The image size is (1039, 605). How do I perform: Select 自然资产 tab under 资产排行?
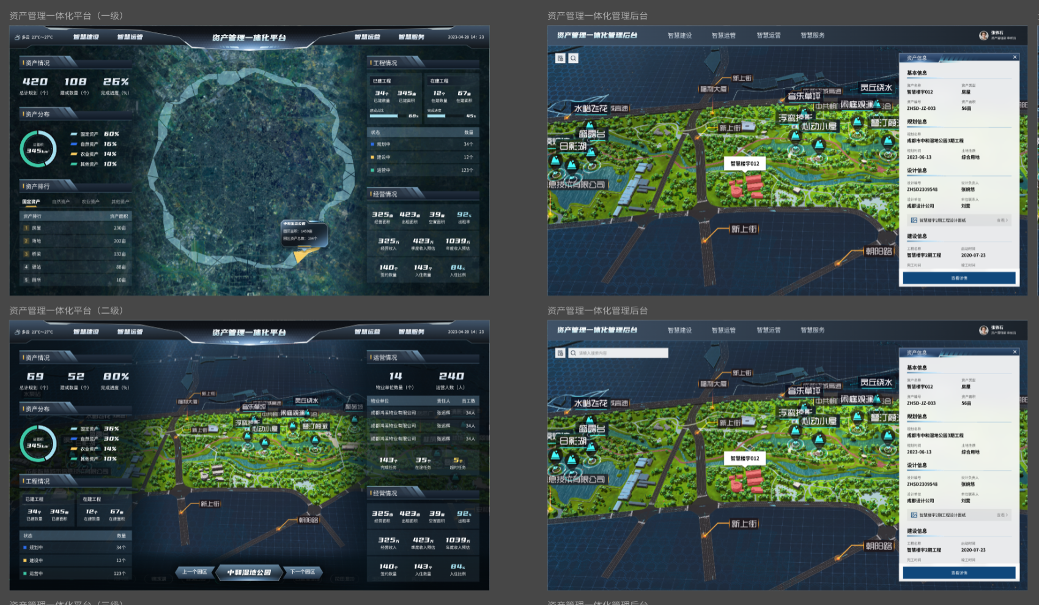point(61,202)
